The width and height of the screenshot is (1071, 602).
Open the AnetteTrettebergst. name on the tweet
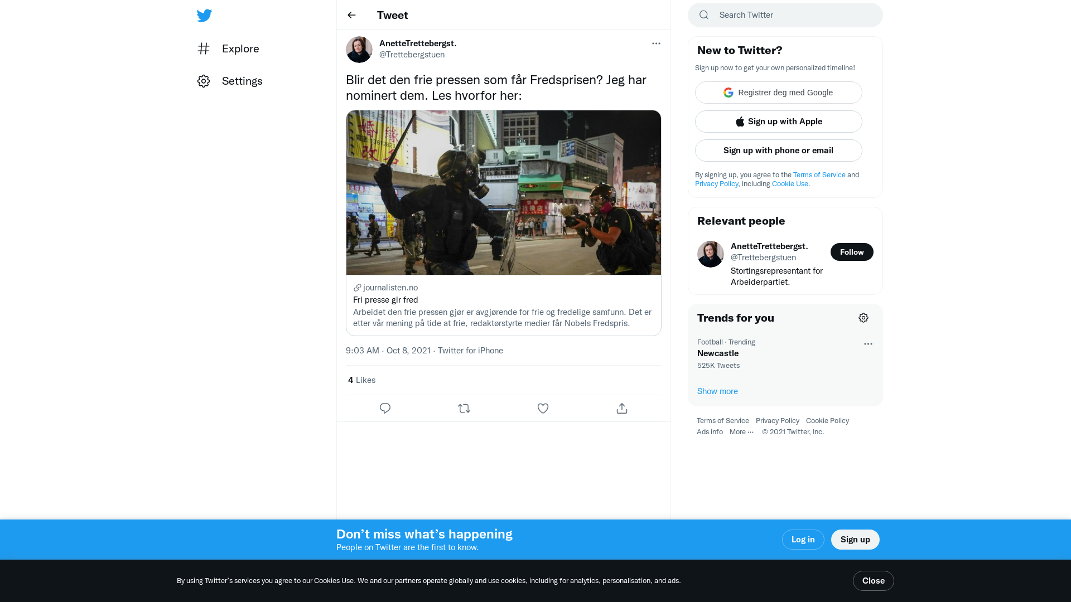pos(418,43)
